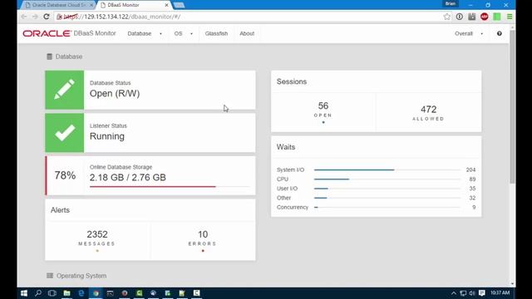Image resolution: width=532 pixels, height=299 pixels.
Task: Click the taskbar clock showing 10:37 AM
Action: tap(500, 293)
